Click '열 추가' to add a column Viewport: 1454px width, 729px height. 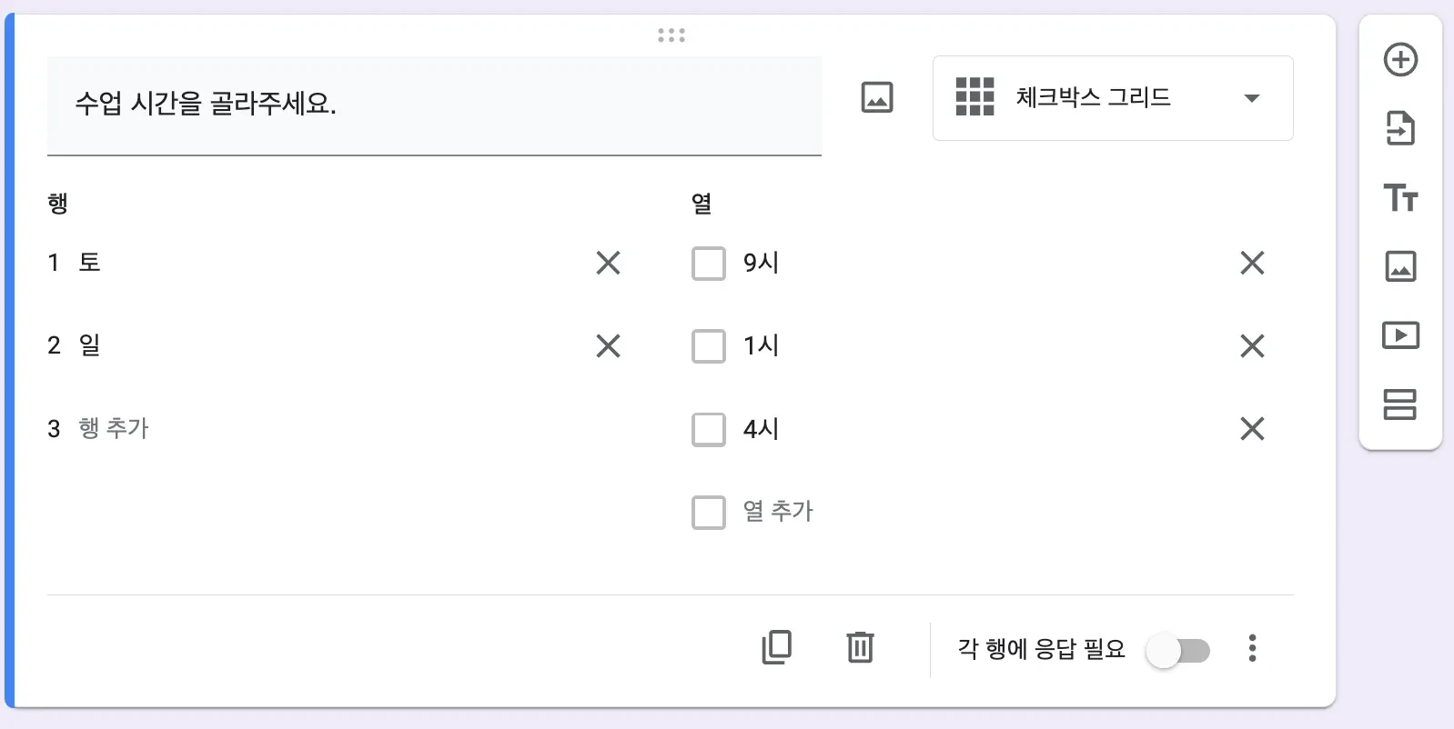tap(778, 512)
